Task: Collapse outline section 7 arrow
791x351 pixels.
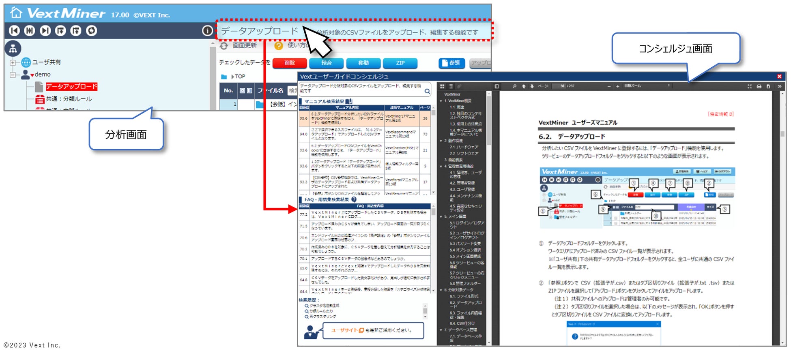Action: [x=441, y=330]
